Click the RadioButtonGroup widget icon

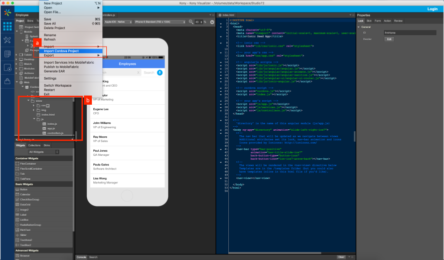(x=17, y=225)
